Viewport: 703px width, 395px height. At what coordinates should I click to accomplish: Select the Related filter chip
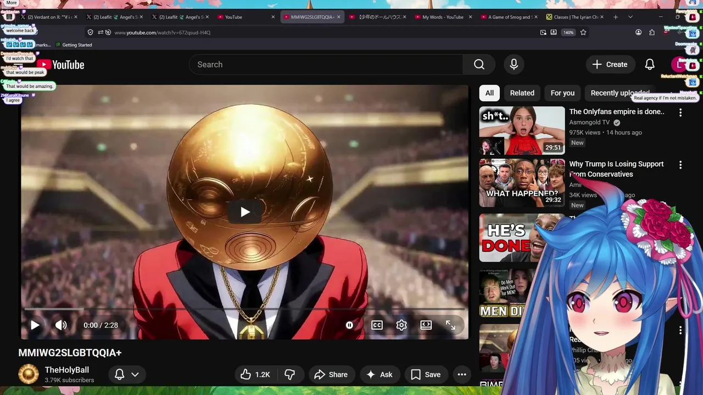tap(522, 93)
